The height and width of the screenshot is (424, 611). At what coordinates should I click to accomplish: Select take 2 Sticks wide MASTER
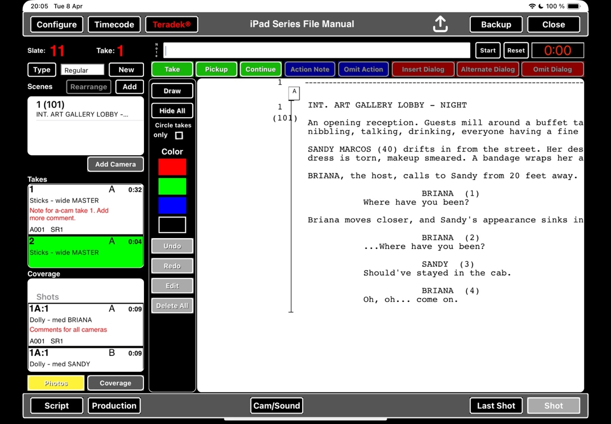[86, 251]
